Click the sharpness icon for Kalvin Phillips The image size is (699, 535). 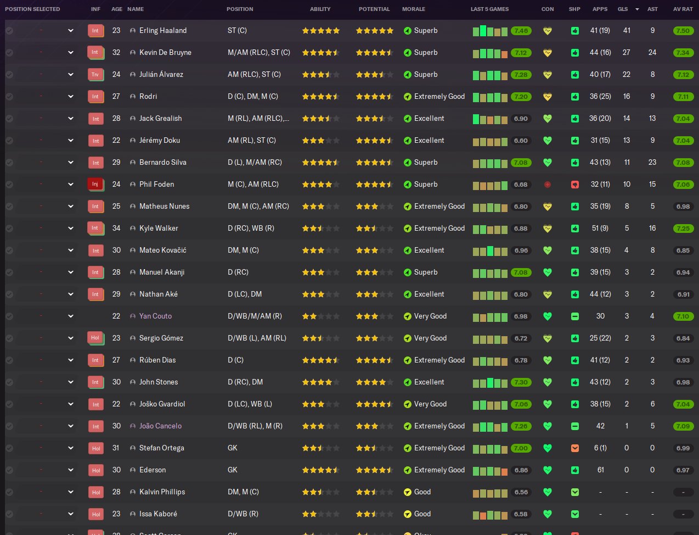[574, 492]
